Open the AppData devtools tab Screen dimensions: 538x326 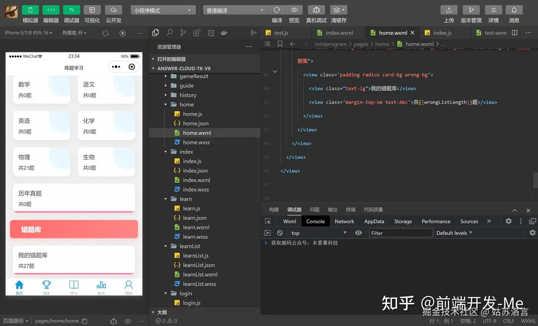coord(374,221)
